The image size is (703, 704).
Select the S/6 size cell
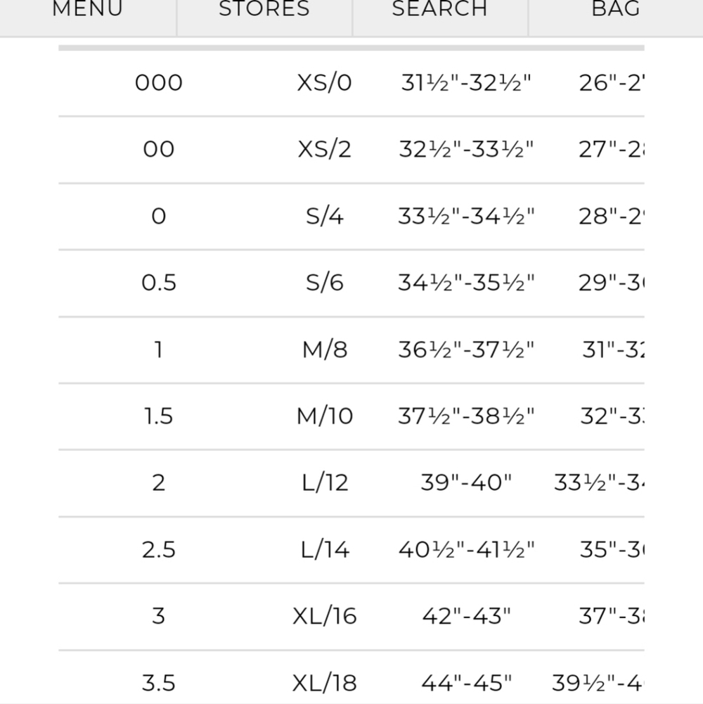coord(324,283)
